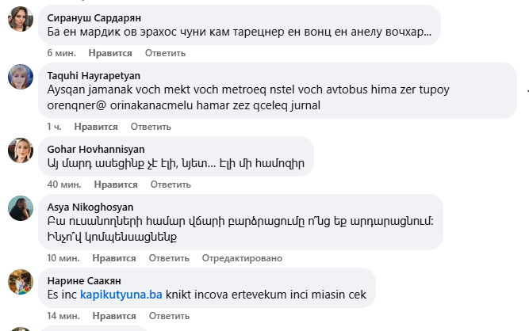
Task: Click Taquhi Hayrapetyan's avatar
Action: point(20,78)
